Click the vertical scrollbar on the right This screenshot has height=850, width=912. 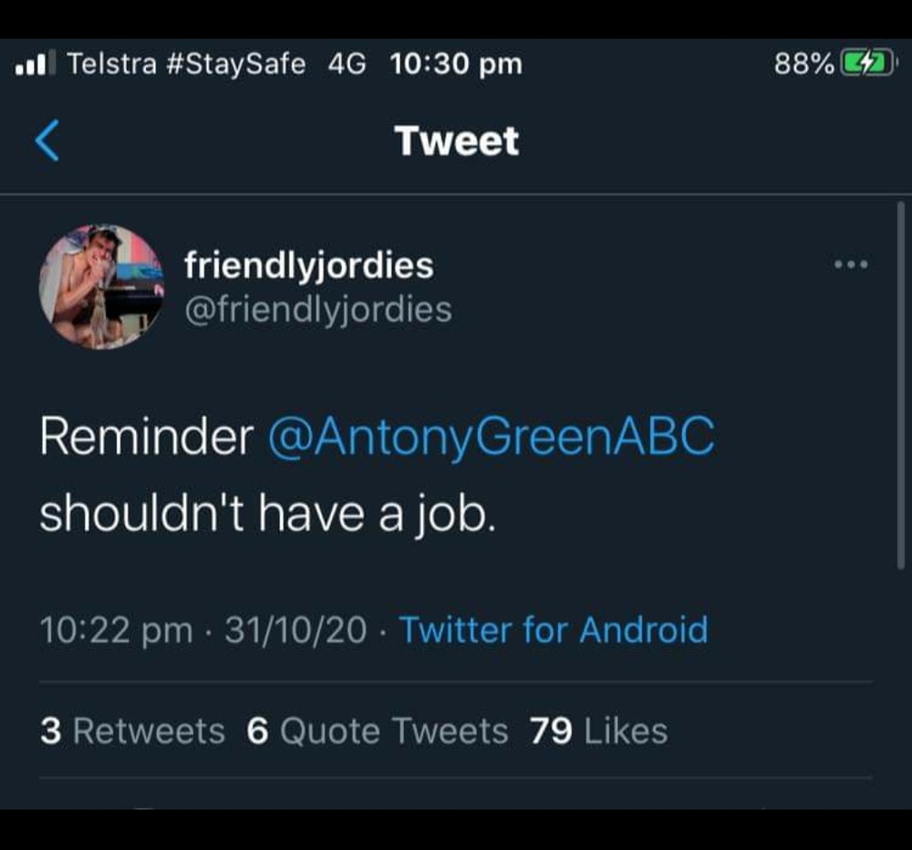tap(901, 383)
